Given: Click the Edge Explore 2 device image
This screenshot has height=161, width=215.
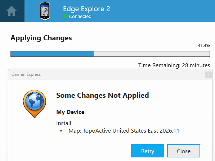Looking at the screenshot, I should click(45, 11).
